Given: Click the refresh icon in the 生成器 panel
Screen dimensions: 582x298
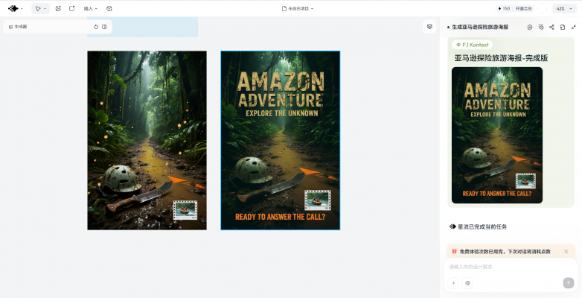Looking at the screenshot, I should [x=96, y=27].
